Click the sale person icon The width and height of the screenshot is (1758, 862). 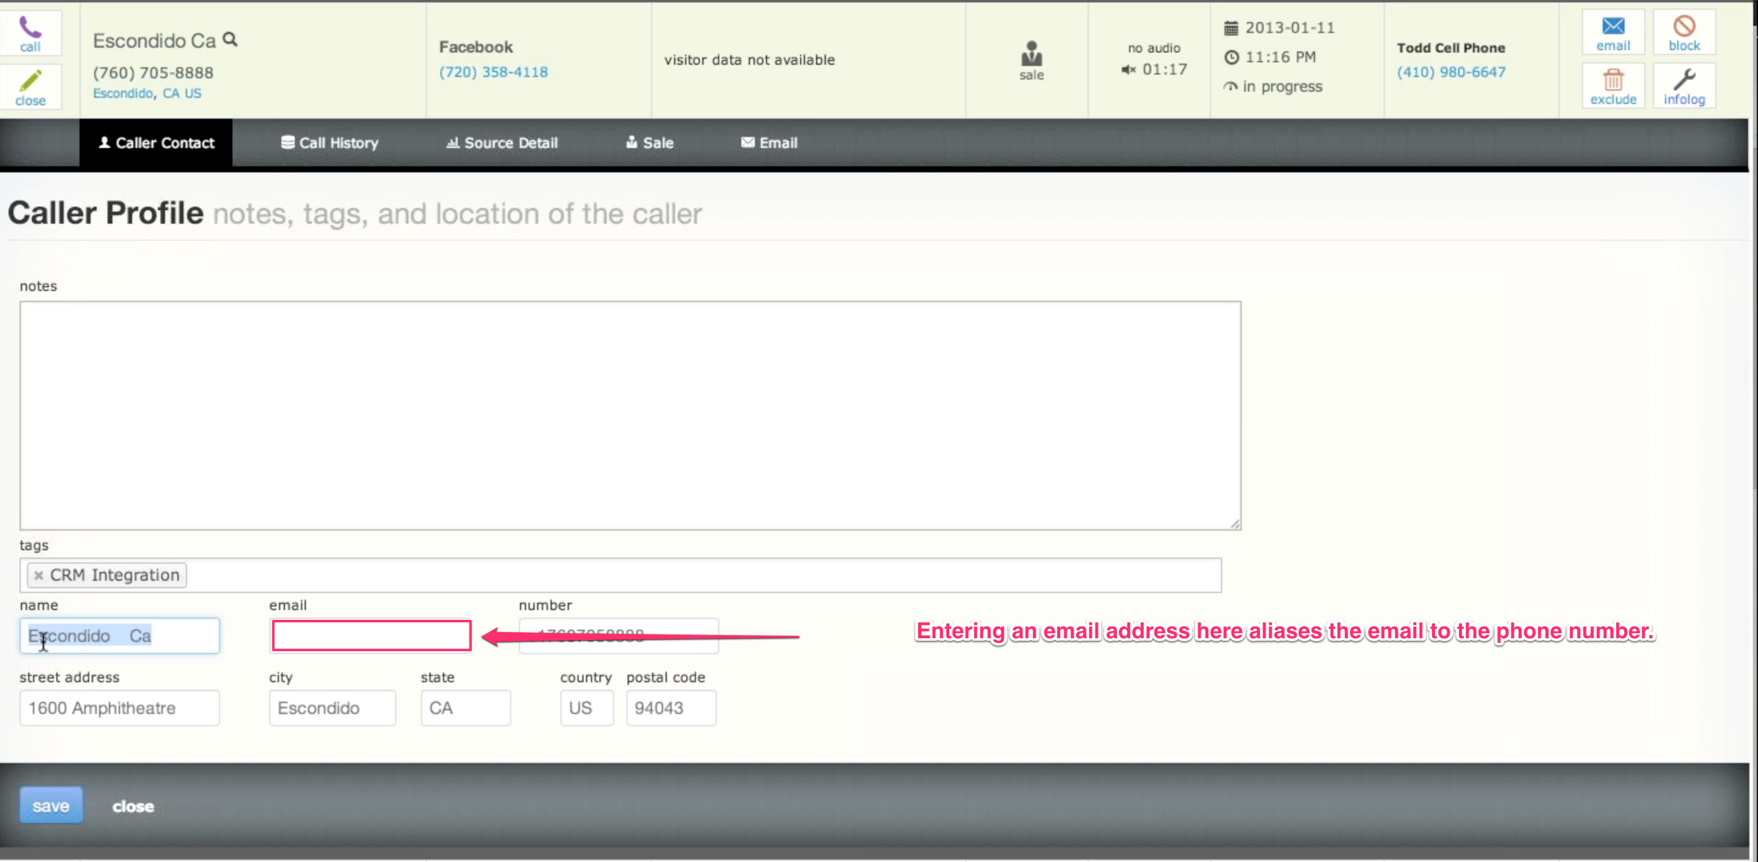(1031, 54)
